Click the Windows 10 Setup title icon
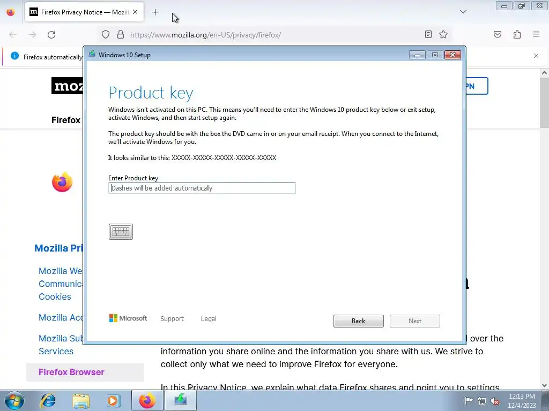 click(92, 54)
